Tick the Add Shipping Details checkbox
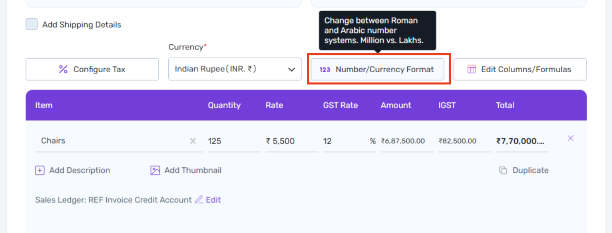 pos(32,24)
